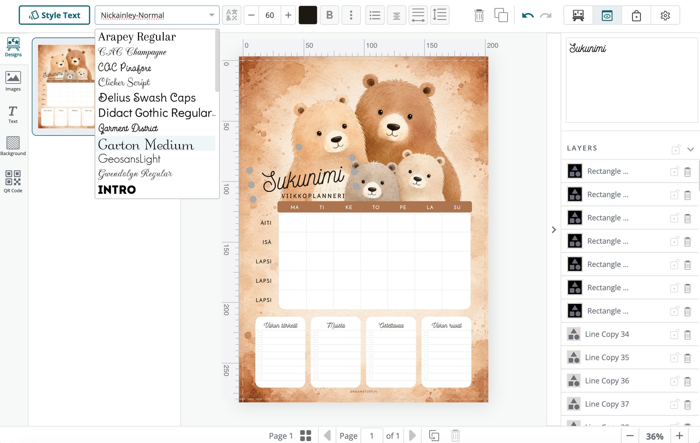The width and height of the screenshot is (700, 443).
Task: Click the page number field
Action: click(371, 435)
